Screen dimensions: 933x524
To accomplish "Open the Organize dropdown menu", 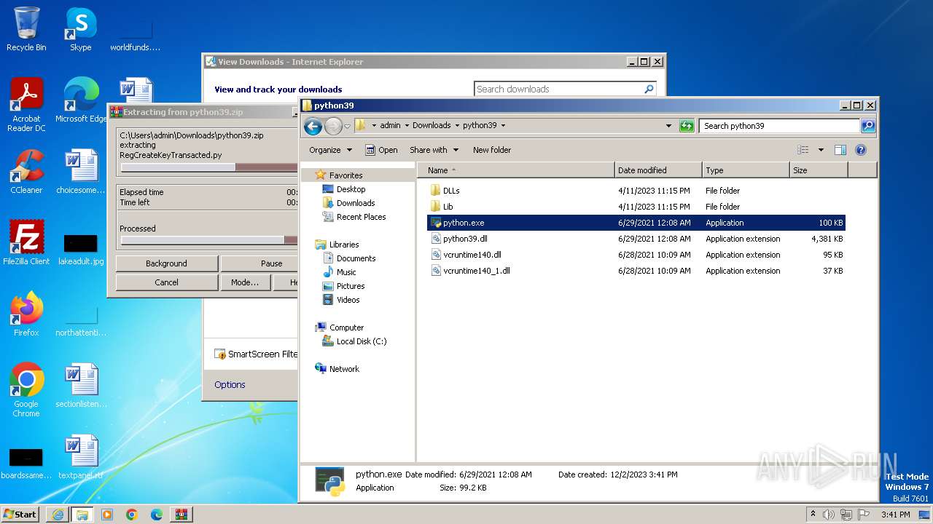I will [x=330, y=150].
